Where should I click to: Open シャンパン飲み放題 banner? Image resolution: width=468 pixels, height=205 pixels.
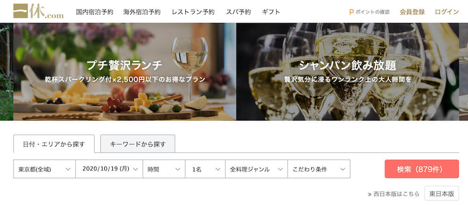348,72
